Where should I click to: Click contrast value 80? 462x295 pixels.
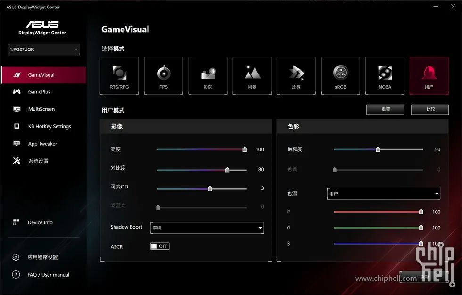[261, 170]
